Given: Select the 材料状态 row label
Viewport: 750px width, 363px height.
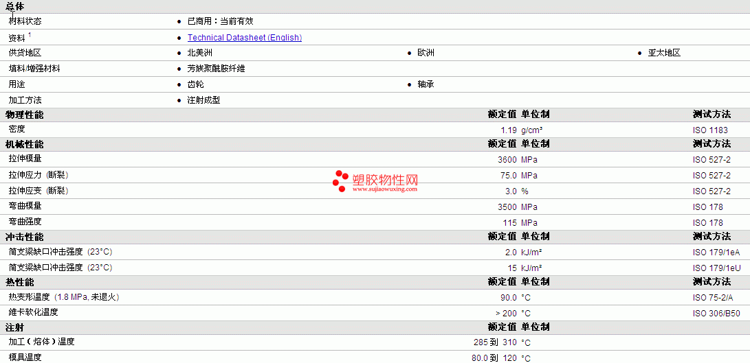Looking at the screenshot, I should coord(25,21).
